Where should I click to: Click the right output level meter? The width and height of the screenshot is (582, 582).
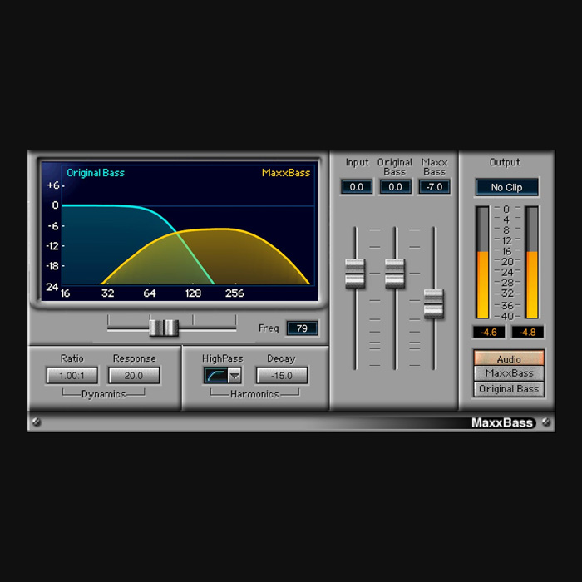click(x=532, y=262)
